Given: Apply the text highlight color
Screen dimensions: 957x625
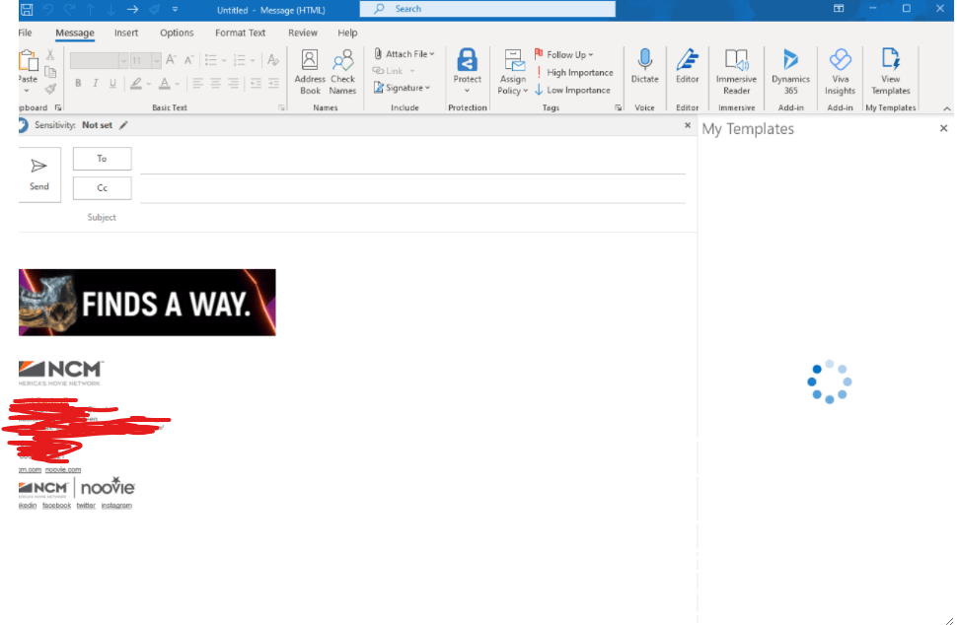Looking at the screenshot, I should [136, 84].
